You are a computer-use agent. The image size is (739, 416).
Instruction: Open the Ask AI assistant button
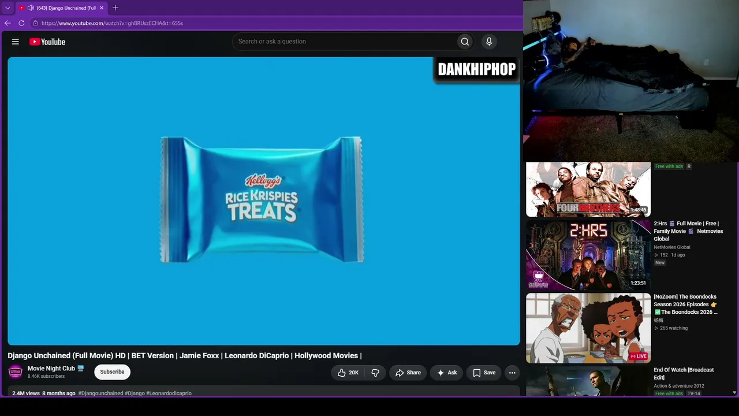[x=446, y=373]
